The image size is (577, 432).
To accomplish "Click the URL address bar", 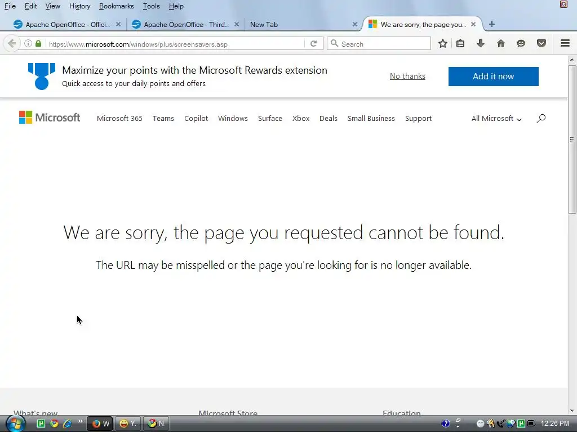I will (175, 44).
